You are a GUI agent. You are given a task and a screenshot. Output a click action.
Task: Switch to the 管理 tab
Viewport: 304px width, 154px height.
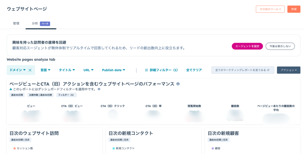16,23
